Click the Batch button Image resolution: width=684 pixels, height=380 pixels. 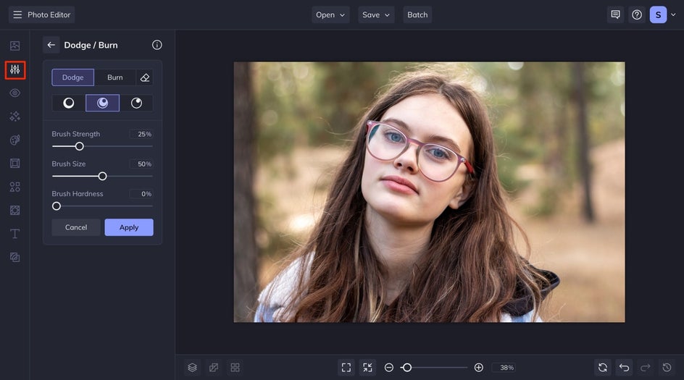[417, 14]
